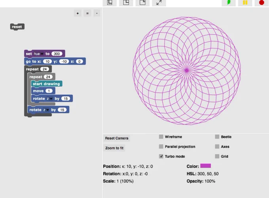Click the reset block
Screen dimensions: 269x198
tap(17, 27)
